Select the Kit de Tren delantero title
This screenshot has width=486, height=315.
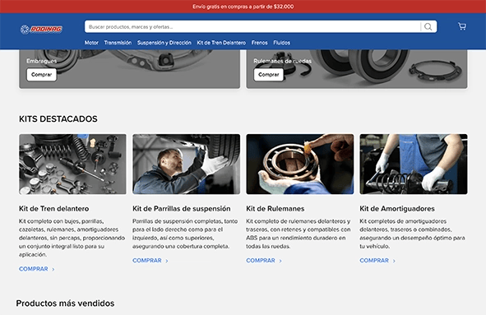54,209
